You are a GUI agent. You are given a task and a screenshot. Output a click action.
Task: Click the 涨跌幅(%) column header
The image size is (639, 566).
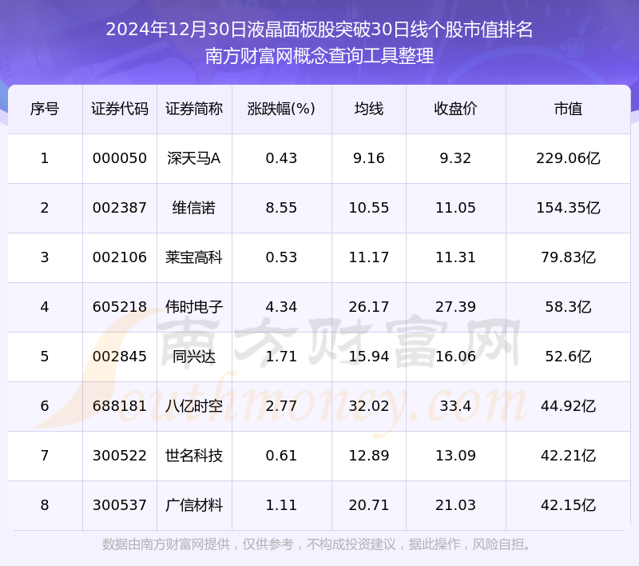pos(281,109)
